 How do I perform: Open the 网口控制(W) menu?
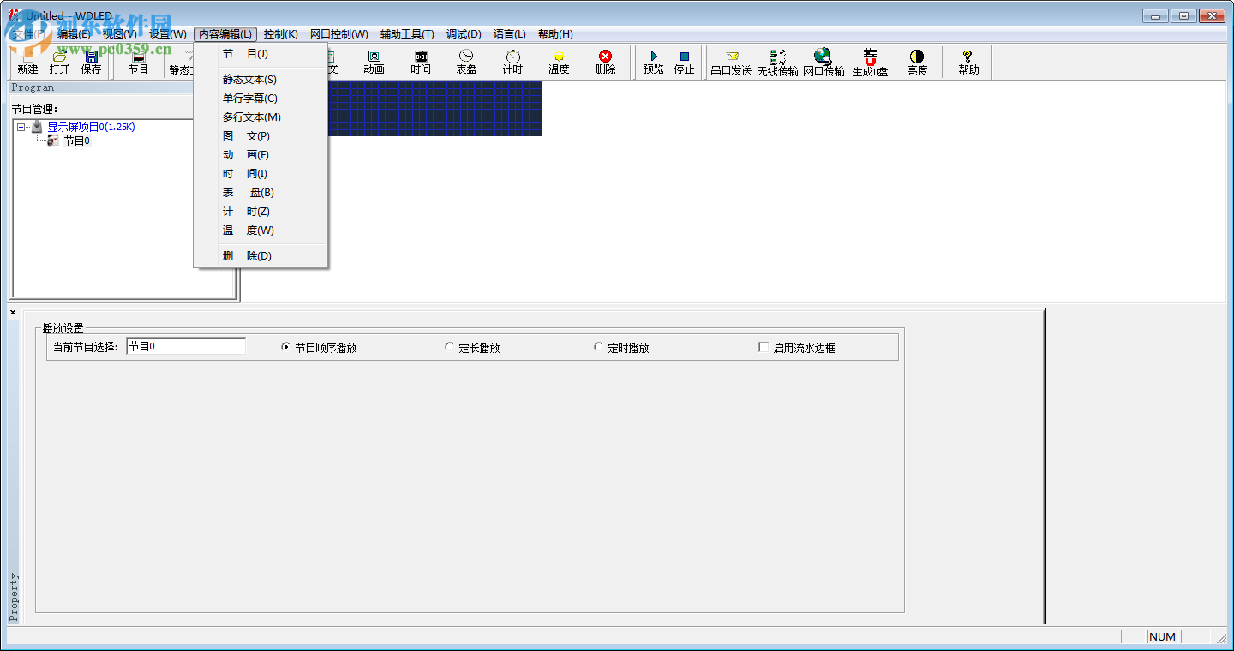click(x=339, y=34)
